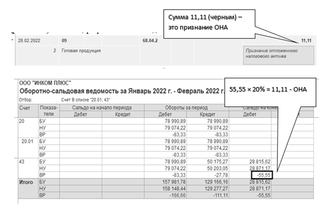Click ВР indicator in the Итого section
The height and width of the screenshot is (208, 335).
click(42, 195)
